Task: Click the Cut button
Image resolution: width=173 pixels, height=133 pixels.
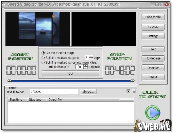Action: 71,73
